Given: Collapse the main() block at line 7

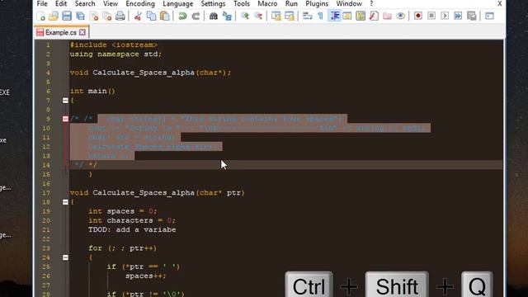Looking at the screenshot, I should coord(65,101).
